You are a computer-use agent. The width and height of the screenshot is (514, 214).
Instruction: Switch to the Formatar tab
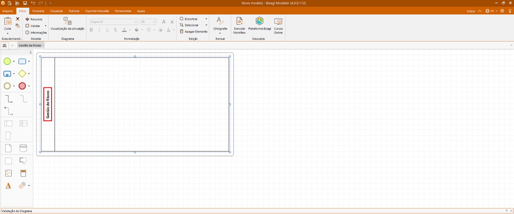click(39, 11)
